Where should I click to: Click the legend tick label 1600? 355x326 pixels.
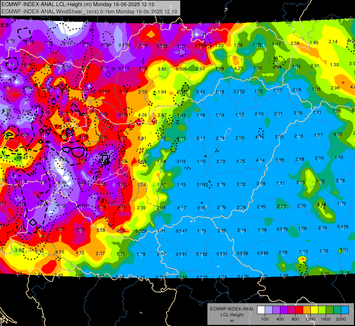click(325, 319)
